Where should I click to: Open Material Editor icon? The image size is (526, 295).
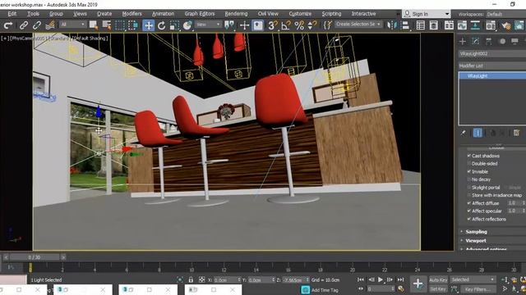tap(491, 25)
